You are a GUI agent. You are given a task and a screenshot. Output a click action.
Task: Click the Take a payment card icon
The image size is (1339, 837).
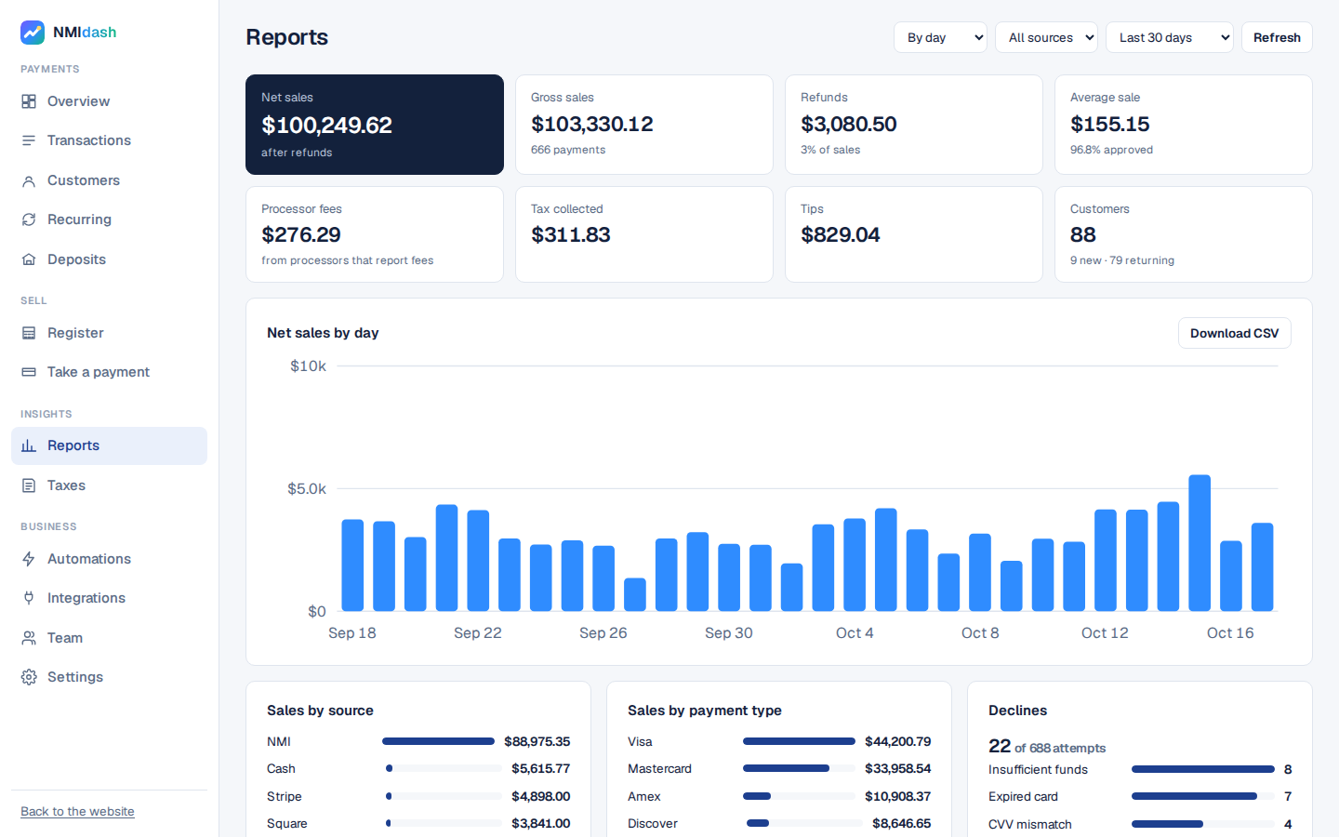(29, 372)
